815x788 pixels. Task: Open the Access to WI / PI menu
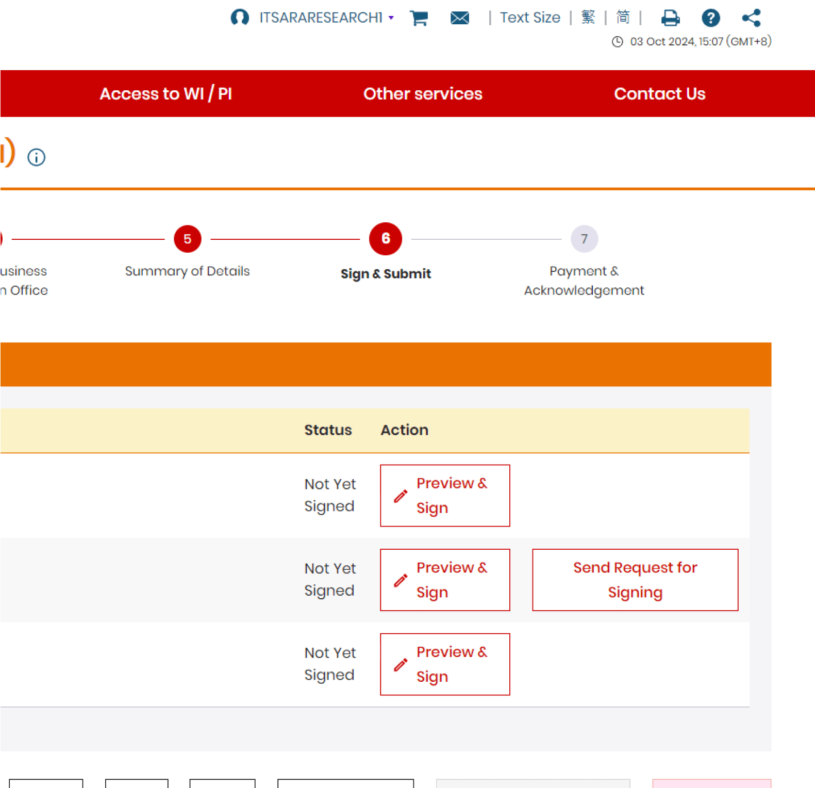click(x=165, y=94)
